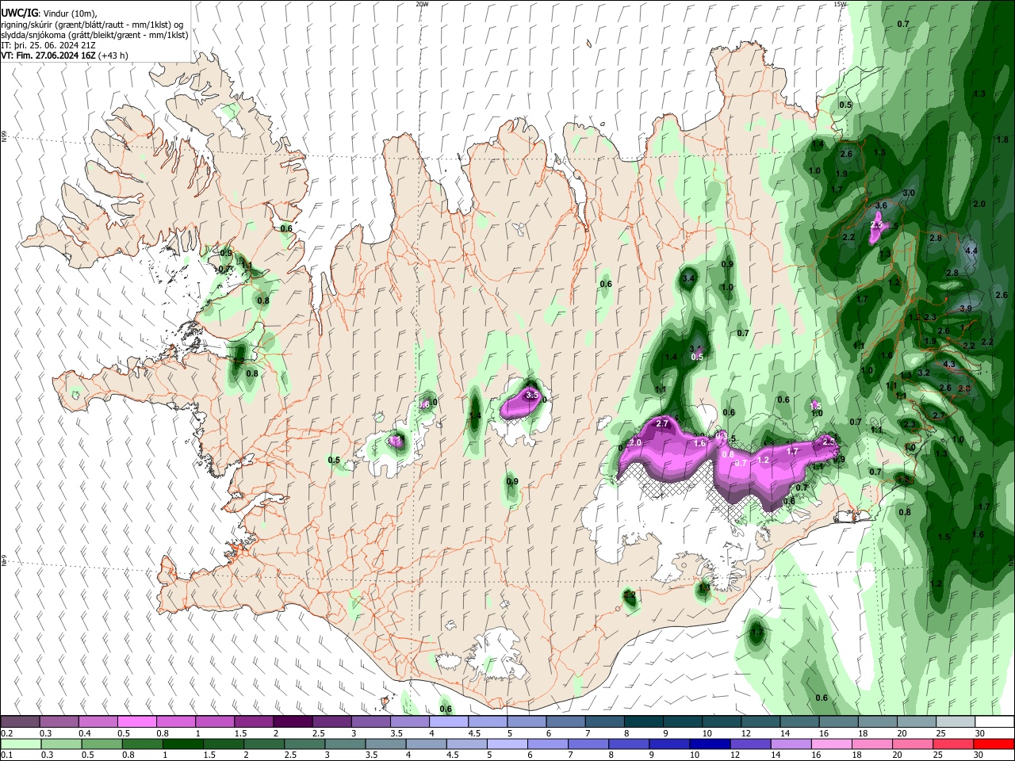Click the white swatch at the legend's top-right end

(x=994, y=722)
